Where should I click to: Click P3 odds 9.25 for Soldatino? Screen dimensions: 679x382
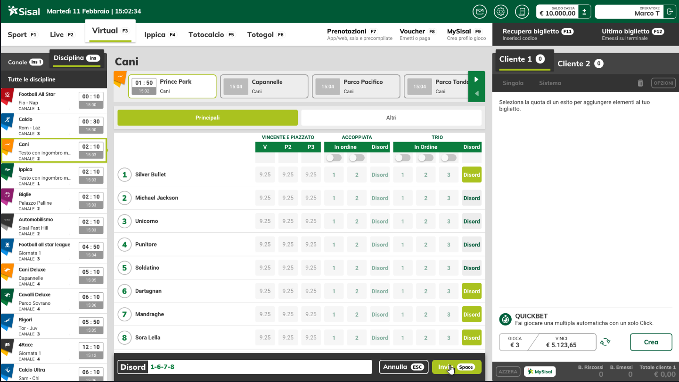pos(311,268)
